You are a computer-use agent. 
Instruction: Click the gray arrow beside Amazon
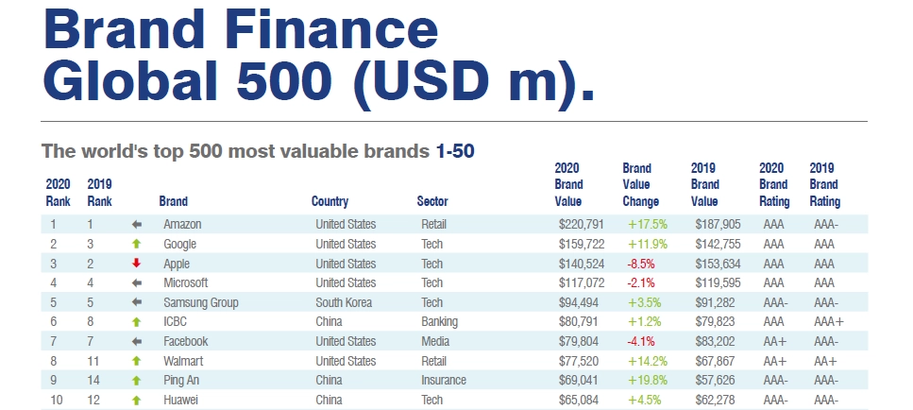click(137, 225)
